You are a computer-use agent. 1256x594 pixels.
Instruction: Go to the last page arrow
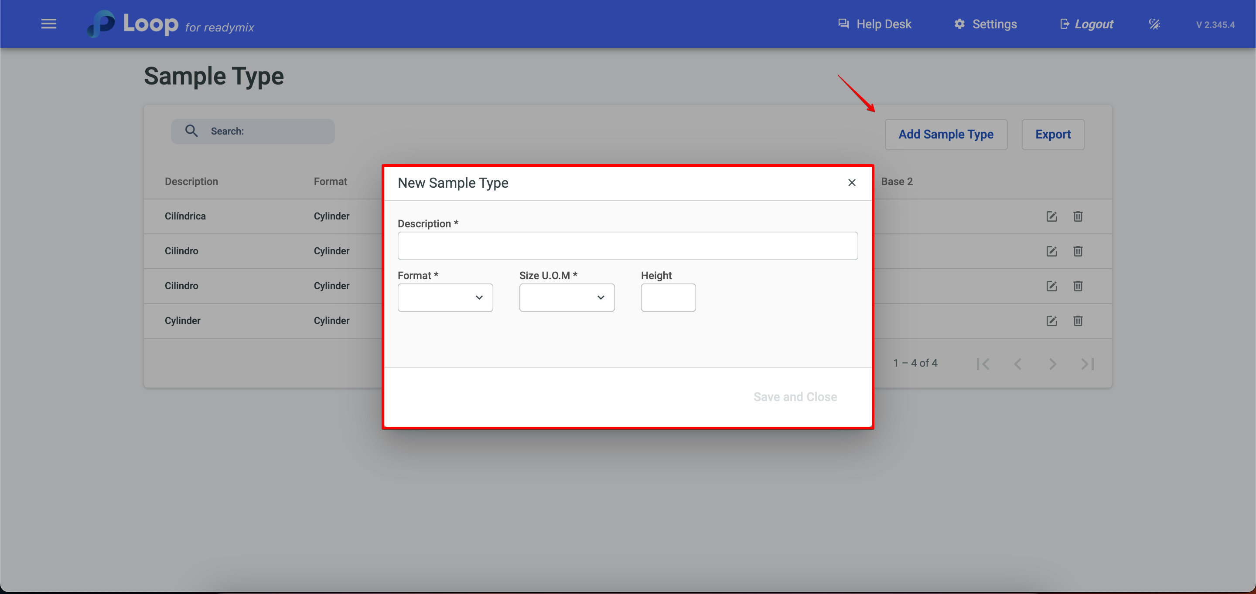pos(1087,364)
